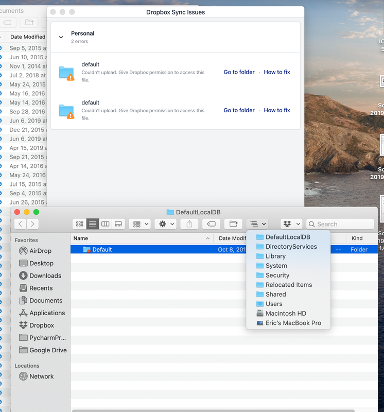Click the Share toolbar button
The width and height of the screenshot is (384, 412).
click(189, 224)
